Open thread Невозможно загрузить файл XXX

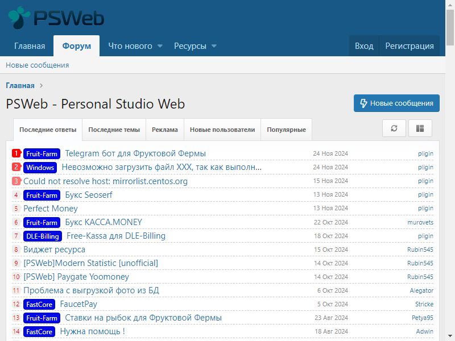pyautogui.click(x=162, y=167)
